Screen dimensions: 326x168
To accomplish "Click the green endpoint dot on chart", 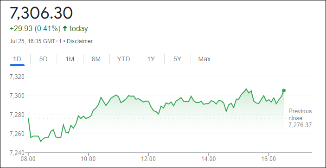I will pos(284,90).
